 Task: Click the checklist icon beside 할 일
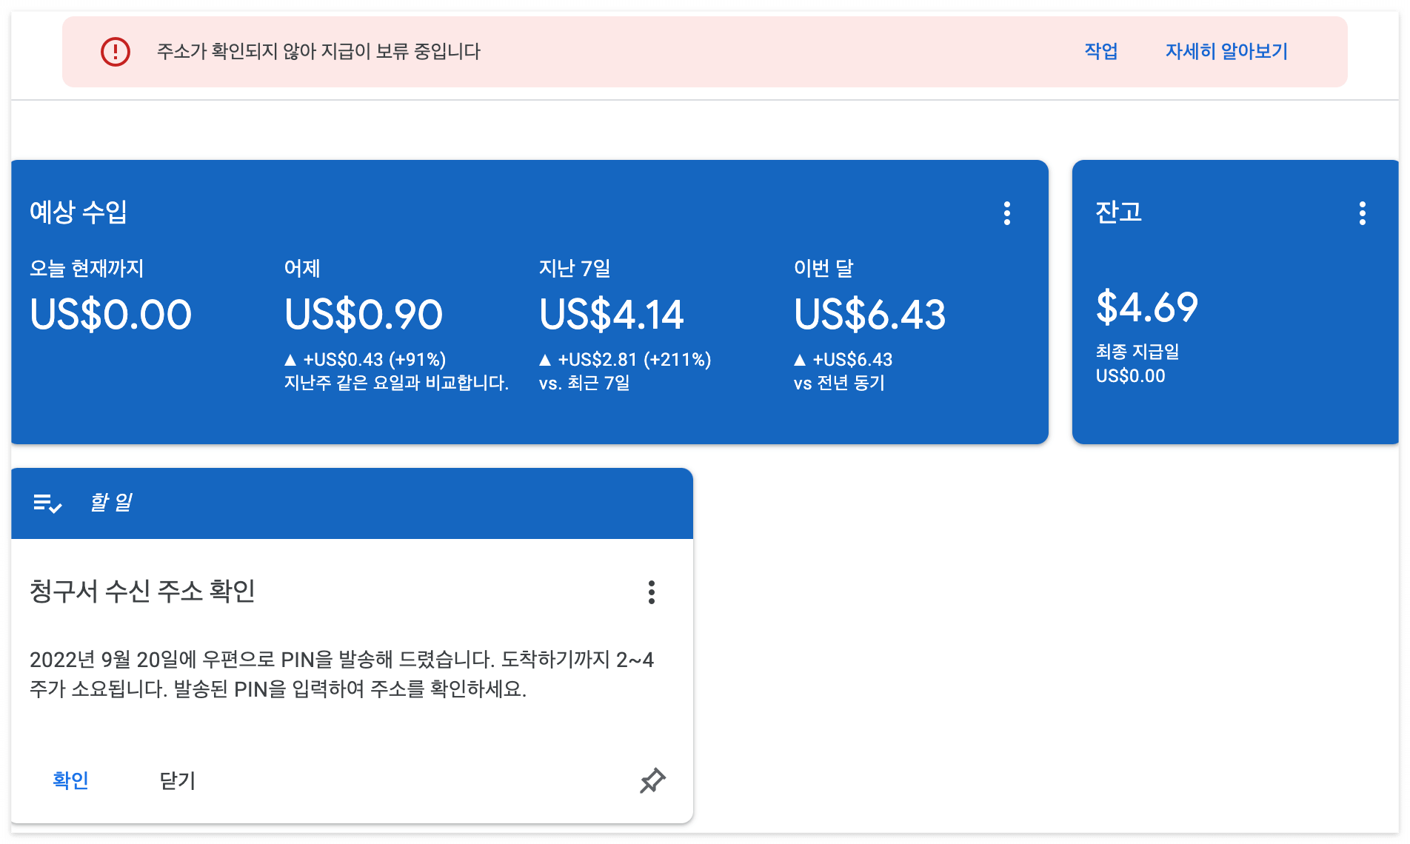click(x=46, y=503)
